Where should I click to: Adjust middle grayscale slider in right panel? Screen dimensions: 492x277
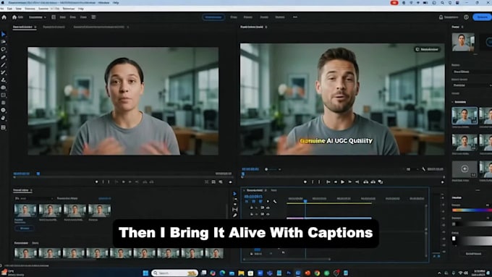click(x=472, y=224)
